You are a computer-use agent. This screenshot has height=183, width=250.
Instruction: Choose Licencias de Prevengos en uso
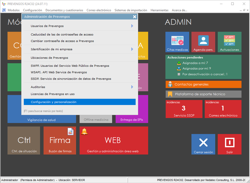pos(53,94)
